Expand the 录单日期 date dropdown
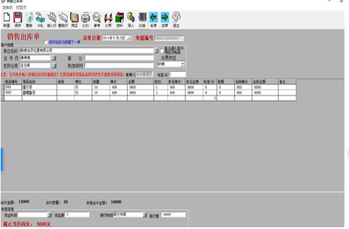The width and height of the screenshot is (349, 229). point(129,38)
